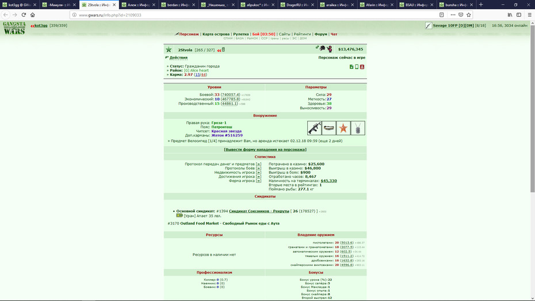Click the browser address bar URL

coord(110,15)
